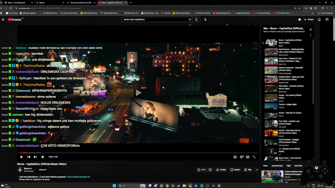Open the account avatar menu
Viewport: 335px width, 188px height.
point(327,20)
